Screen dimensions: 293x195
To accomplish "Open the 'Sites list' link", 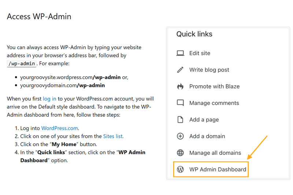I will 113,136.
